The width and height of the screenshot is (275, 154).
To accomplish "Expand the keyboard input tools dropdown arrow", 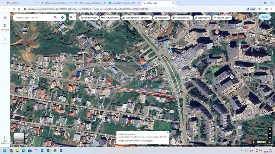I will [75, 17].
